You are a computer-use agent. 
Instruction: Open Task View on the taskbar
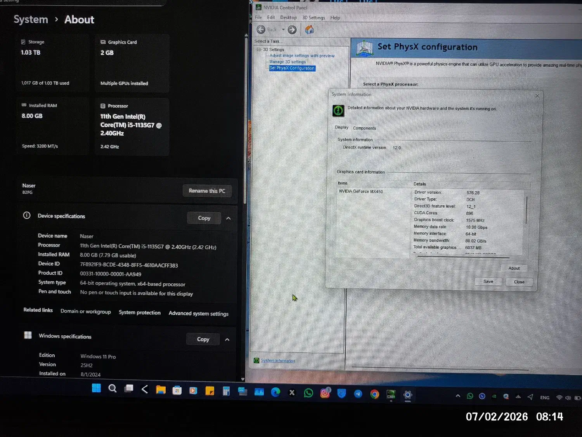pyautogui.click(x=129, y=388)
